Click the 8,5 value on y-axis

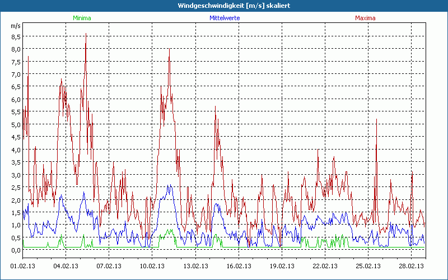point(16,36)
